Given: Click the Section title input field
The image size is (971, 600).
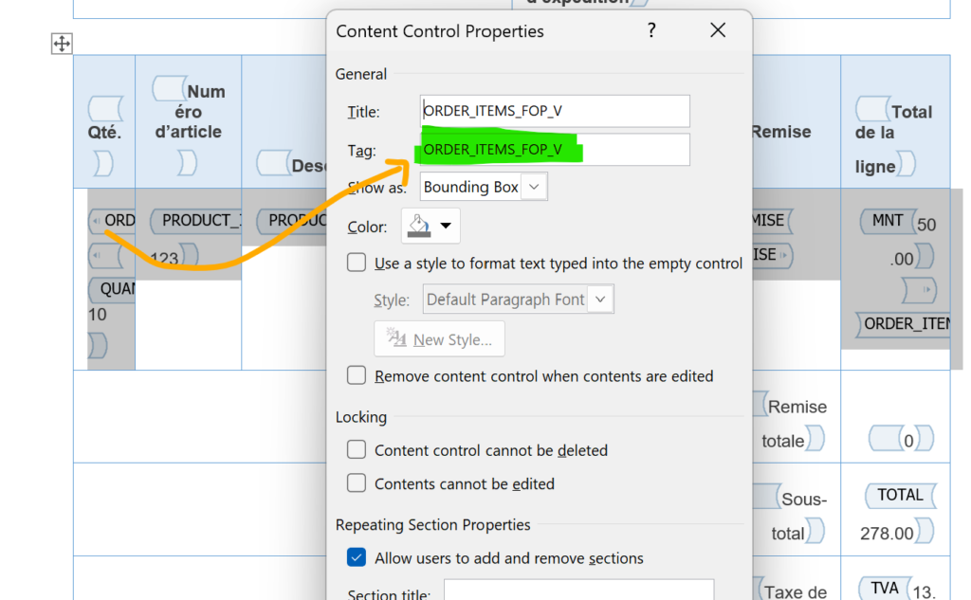Looking at the screenshot, I should click(x=579, y=591).
